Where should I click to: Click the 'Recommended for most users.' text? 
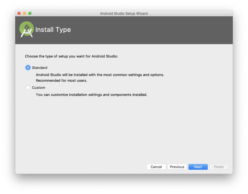pos(61,80)
